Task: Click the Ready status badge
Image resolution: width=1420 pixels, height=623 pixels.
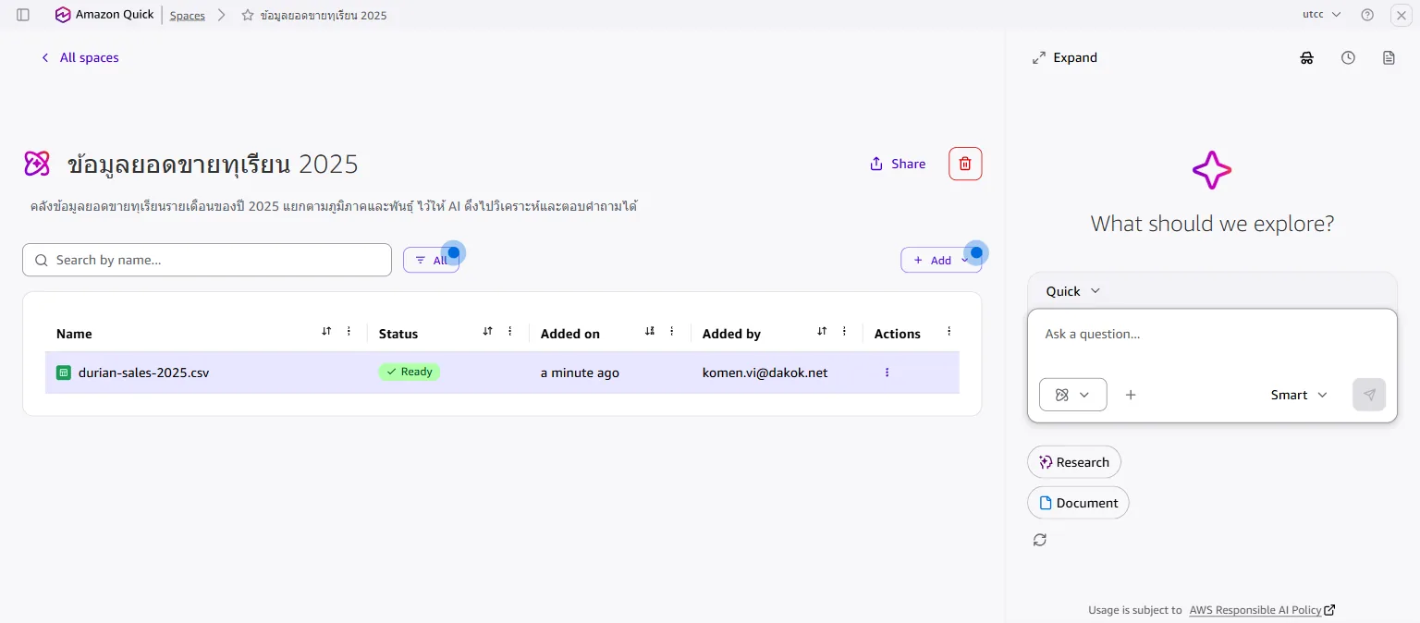Action: [x=409, y=372]
